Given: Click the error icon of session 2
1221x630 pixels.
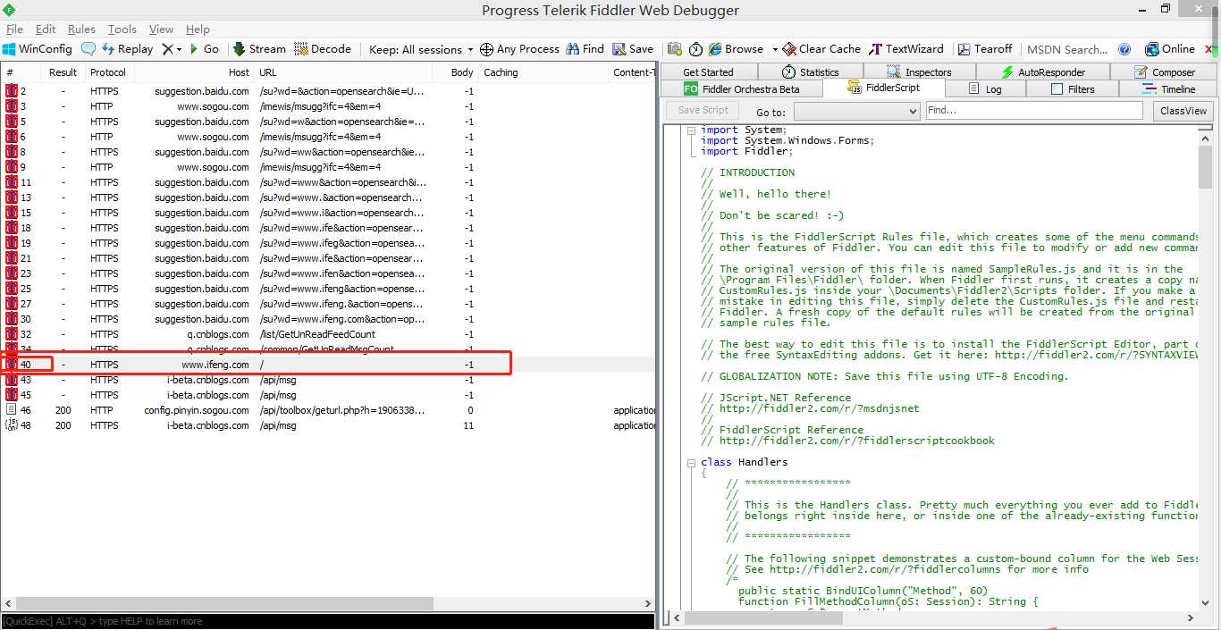Looking at the screenshot, I should click(12, 91).
